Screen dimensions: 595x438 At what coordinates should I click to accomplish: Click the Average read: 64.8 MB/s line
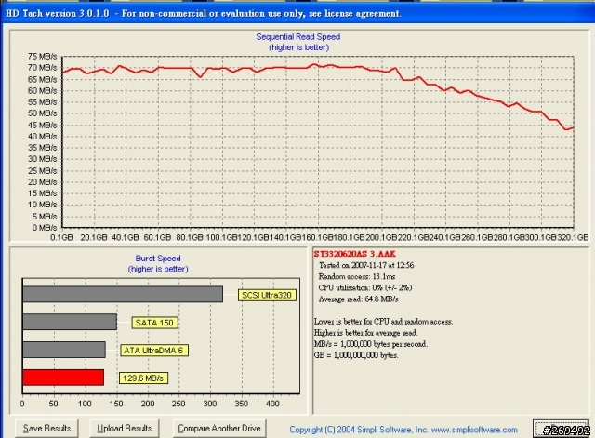pos(358,299)
